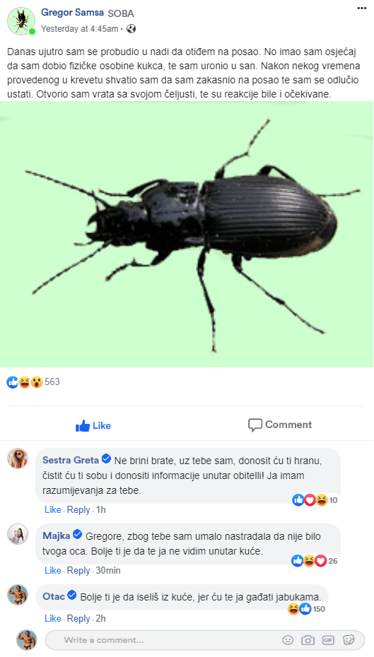374x657 pixels.
Task: Click the Write a comment field
Action: (205, 640)
